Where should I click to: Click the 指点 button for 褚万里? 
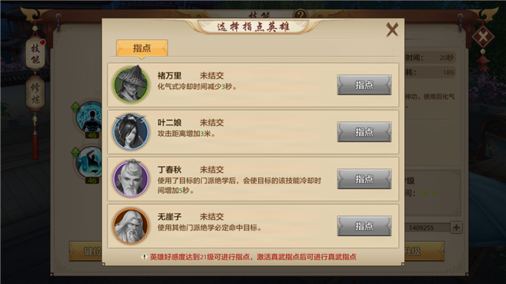click(364, 85)
